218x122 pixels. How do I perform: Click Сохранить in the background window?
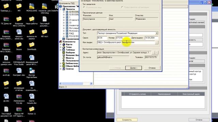coord(127,120)
